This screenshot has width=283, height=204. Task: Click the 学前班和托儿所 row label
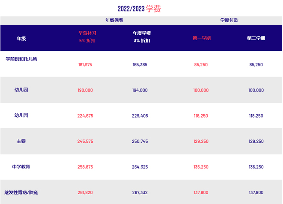click(x=21, y=59)
